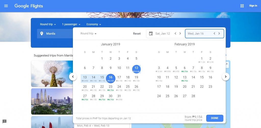
Task: Select January 9 in calendar
Action: tap(111, 68)
